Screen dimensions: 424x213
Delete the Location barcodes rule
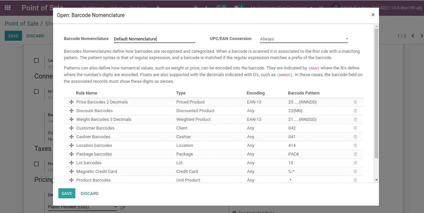tap(355, 146)
